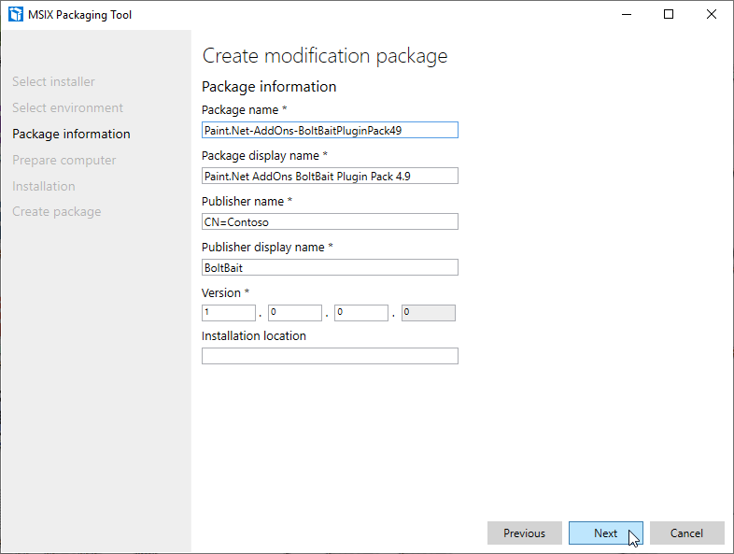Click the third Version number box
This screenshot has width=734, height=554.
(x=361, y=313)
